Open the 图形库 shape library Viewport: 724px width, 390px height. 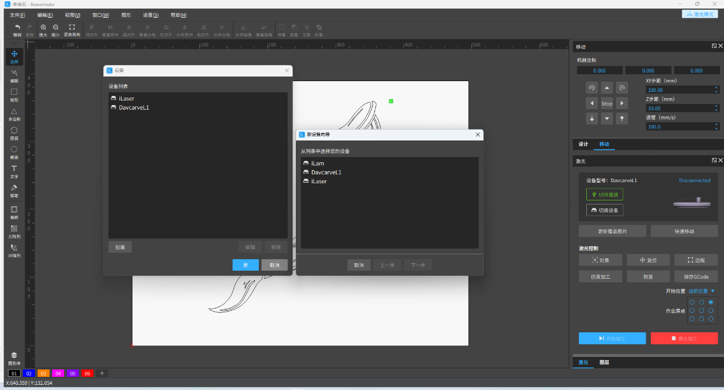(x=14, y=358)
